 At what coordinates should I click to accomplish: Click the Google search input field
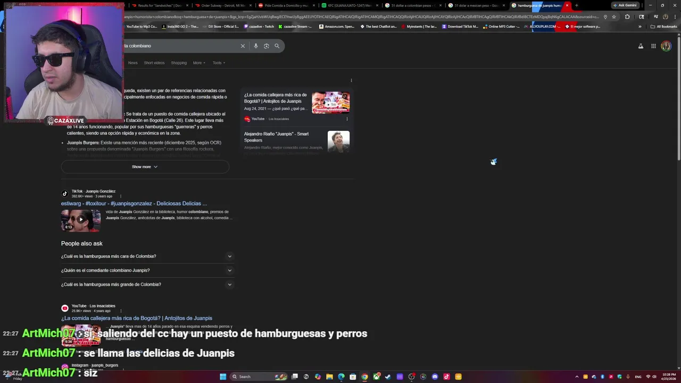coord(181,46)
